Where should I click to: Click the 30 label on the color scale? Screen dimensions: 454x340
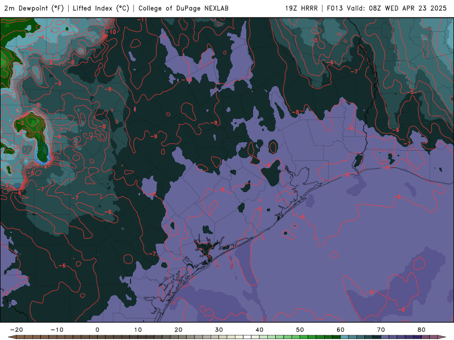pyautogui.click(x=219, y=330)
